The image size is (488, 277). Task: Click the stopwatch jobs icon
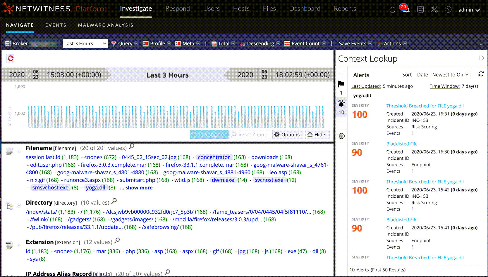[392, 10]
